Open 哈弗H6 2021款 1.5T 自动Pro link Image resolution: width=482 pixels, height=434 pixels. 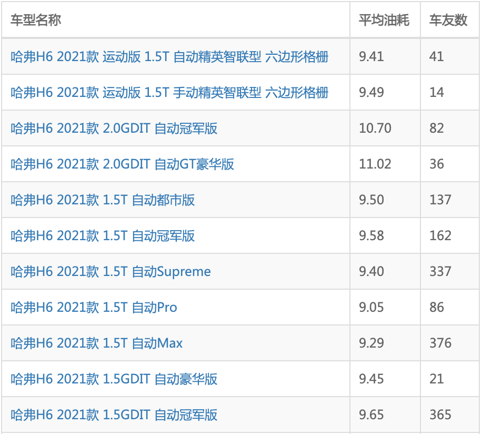94,308
